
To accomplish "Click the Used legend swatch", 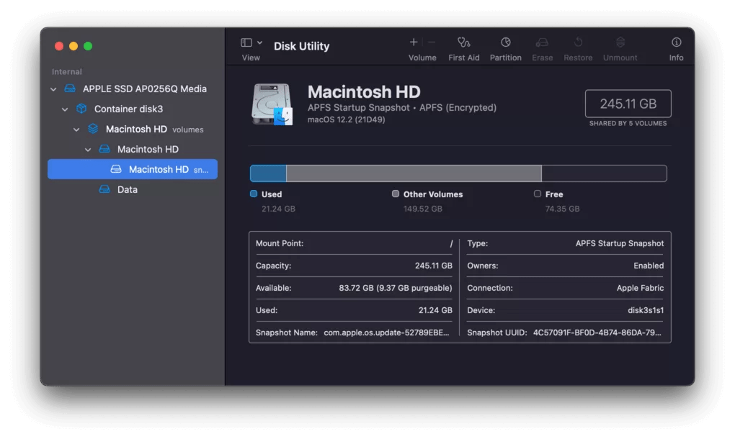I will coord(254,194).
